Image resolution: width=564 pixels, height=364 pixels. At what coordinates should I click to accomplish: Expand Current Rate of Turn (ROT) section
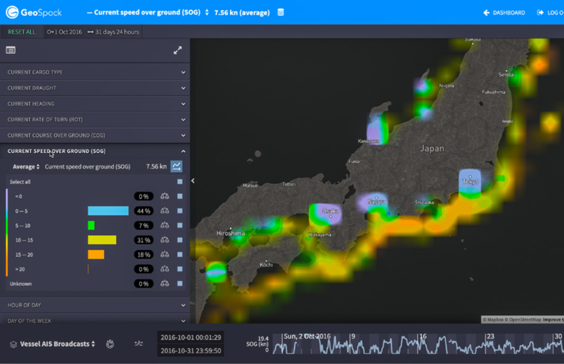[x=95, y=120]
